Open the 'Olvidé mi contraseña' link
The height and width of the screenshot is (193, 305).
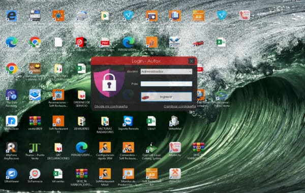(111, 106)
